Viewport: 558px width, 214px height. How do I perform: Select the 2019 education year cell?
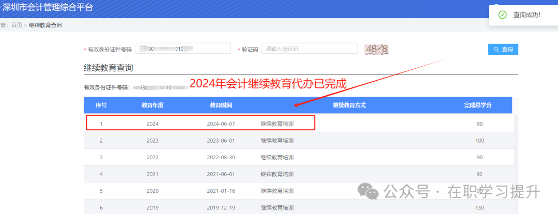click(x=152, y=208)
